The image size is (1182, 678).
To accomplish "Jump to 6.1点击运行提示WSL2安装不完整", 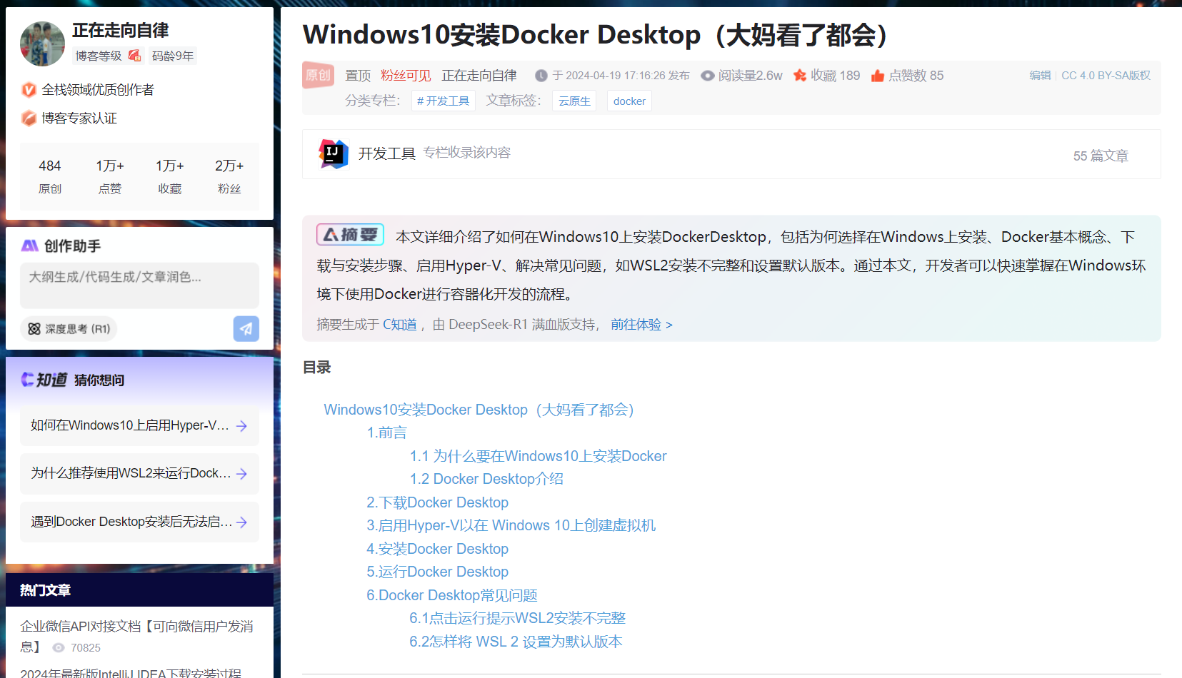I will click(x=518, y=618).
